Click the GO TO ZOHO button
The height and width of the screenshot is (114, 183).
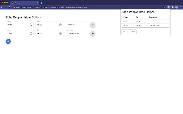(x=129, y=32)
